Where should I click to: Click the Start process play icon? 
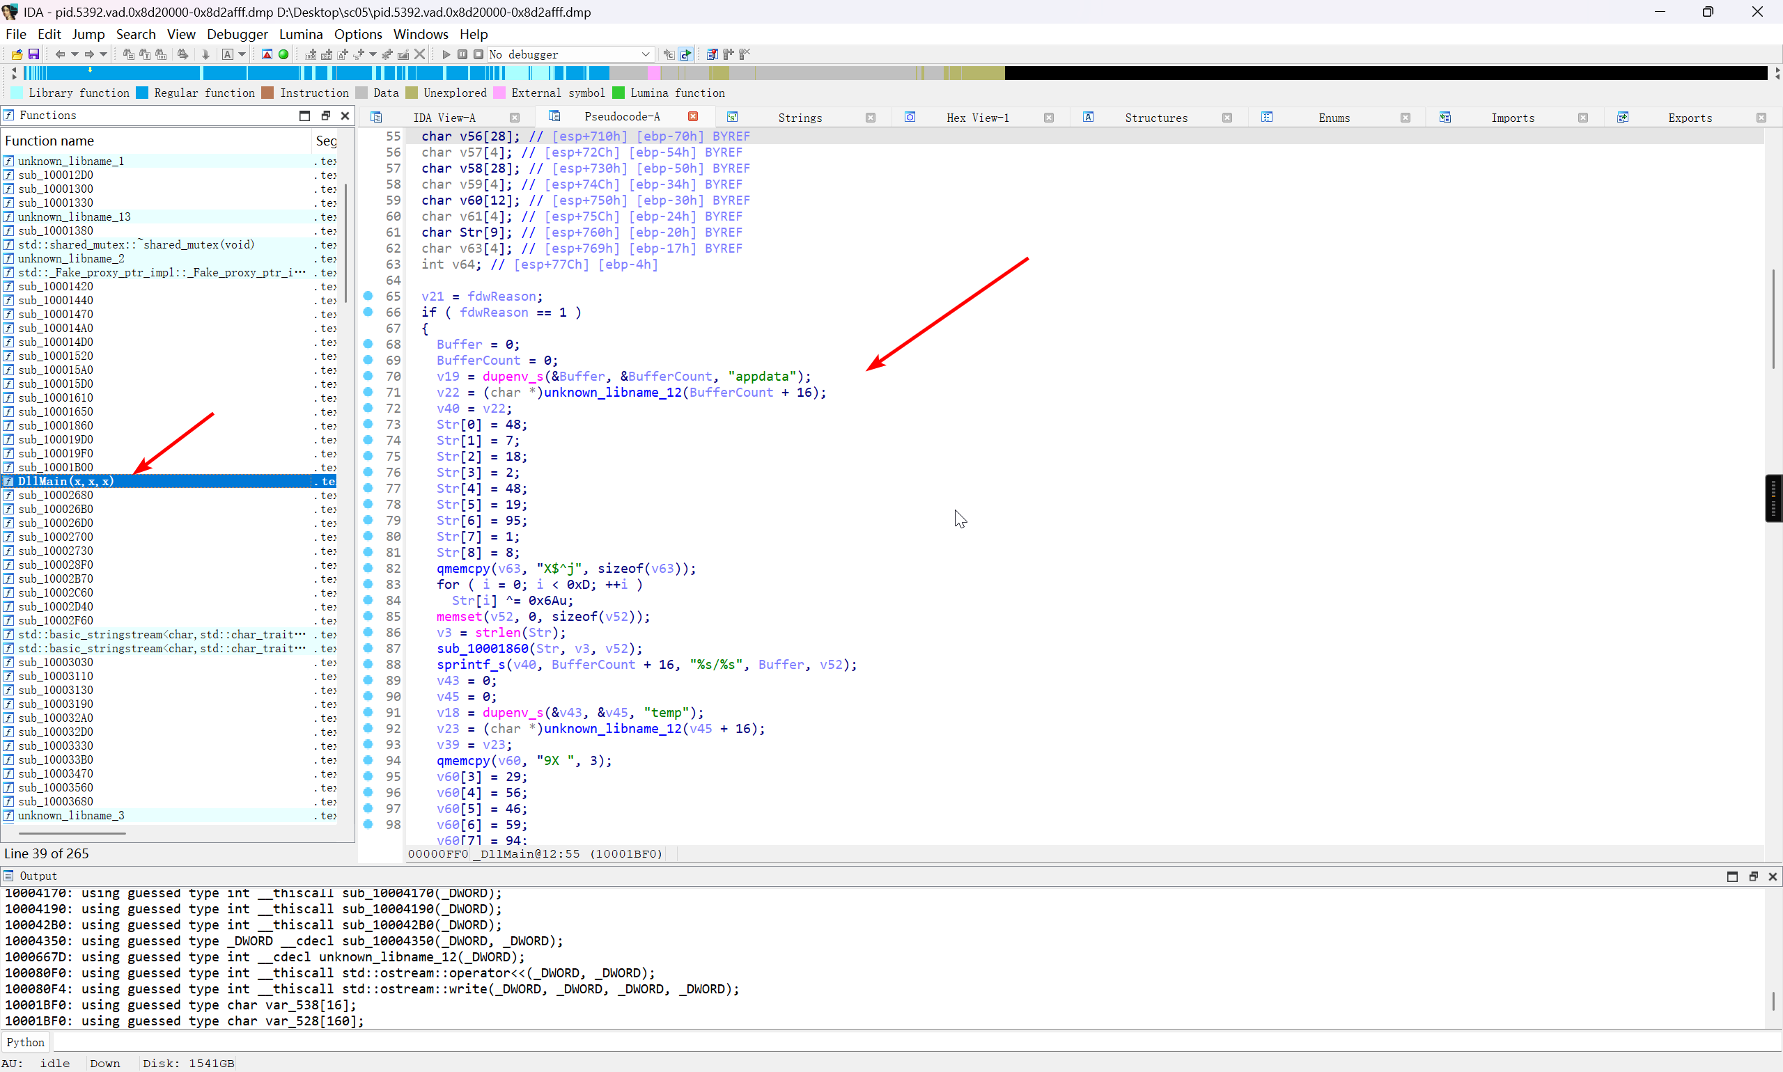pyautogui.click(x=446, y=54)
